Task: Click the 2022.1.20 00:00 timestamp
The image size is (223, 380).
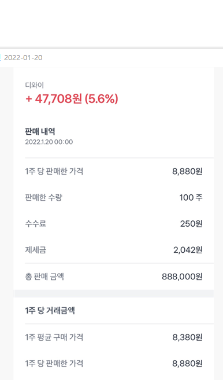Action: 49,142
